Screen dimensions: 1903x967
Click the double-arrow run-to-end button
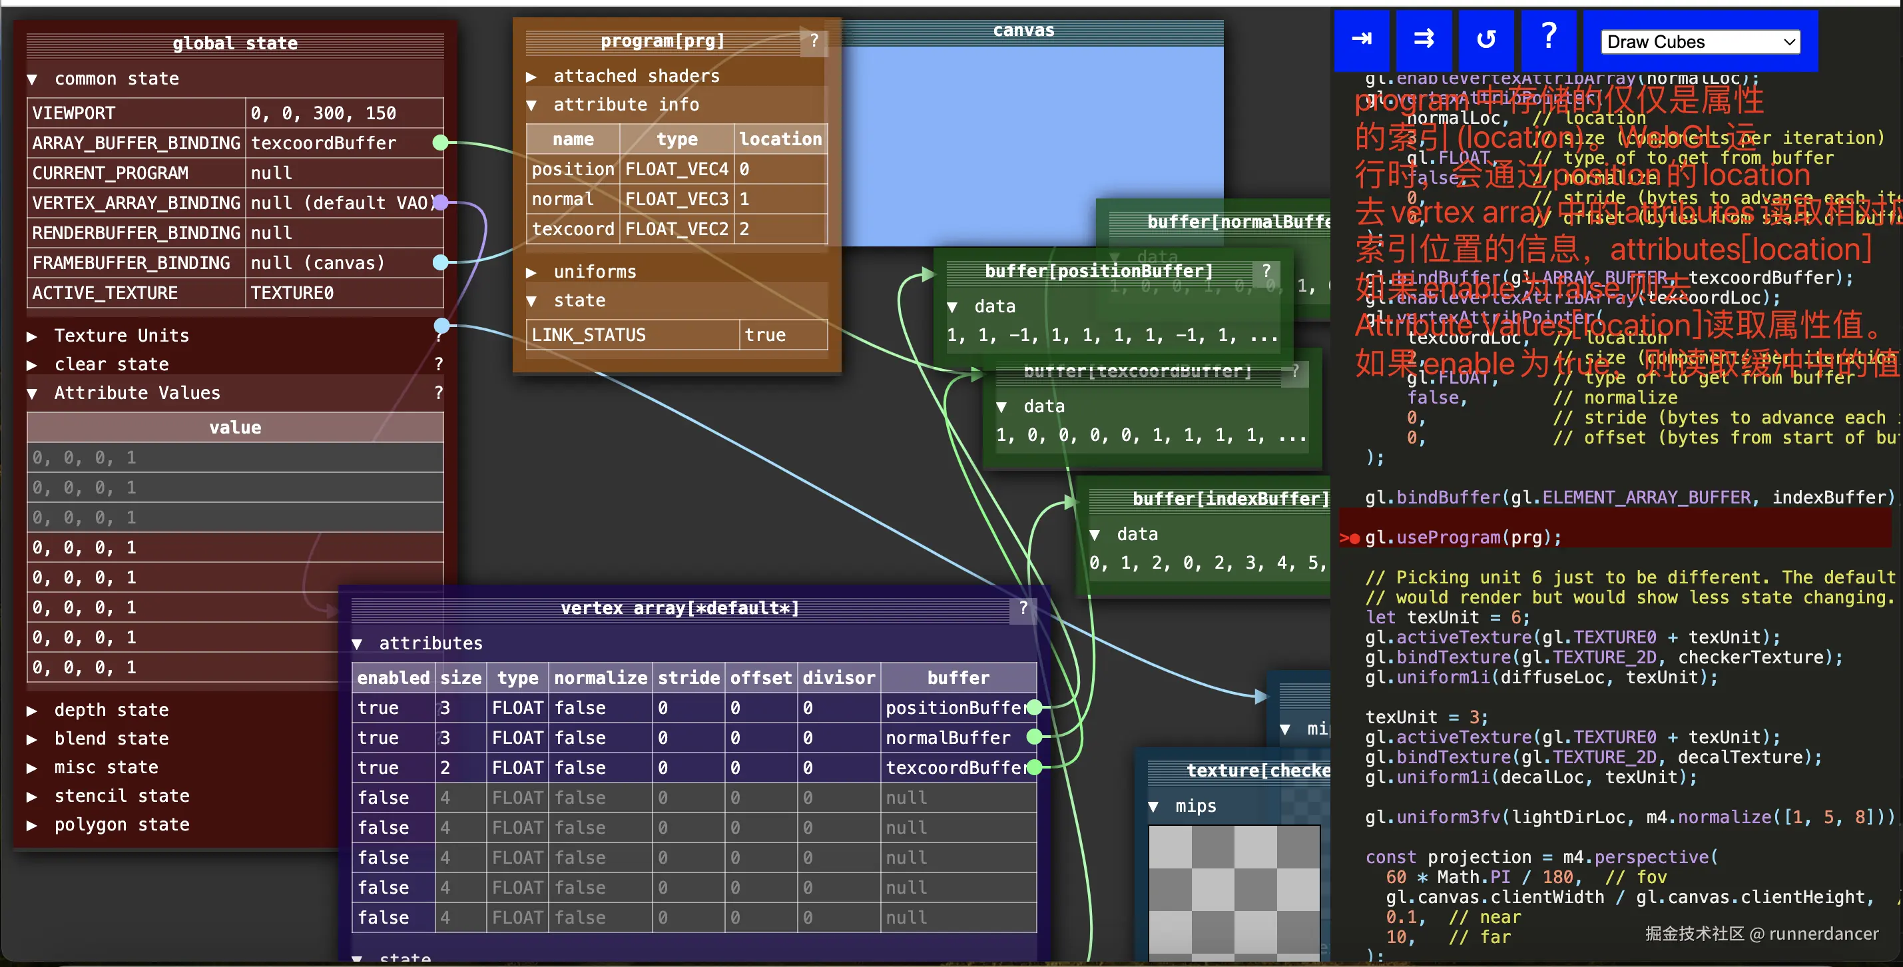click(x=1424, y=40)
